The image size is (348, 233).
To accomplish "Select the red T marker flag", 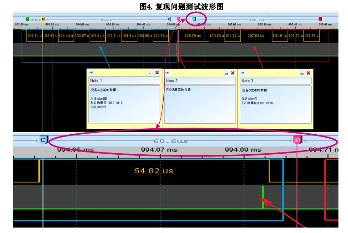I will pos(320,19).
